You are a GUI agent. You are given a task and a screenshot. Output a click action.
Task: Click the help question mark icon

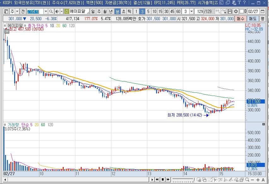point(244,3)
